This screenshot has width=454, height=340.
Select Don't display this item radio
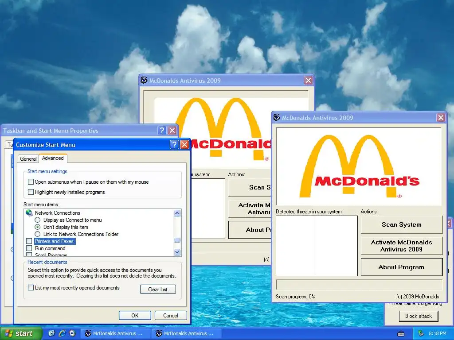[37, 227]
